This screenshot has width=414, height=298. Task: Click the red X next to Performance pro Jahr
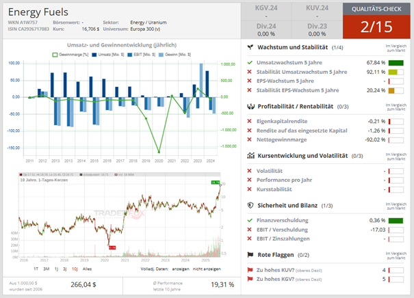tap(249, 180)
